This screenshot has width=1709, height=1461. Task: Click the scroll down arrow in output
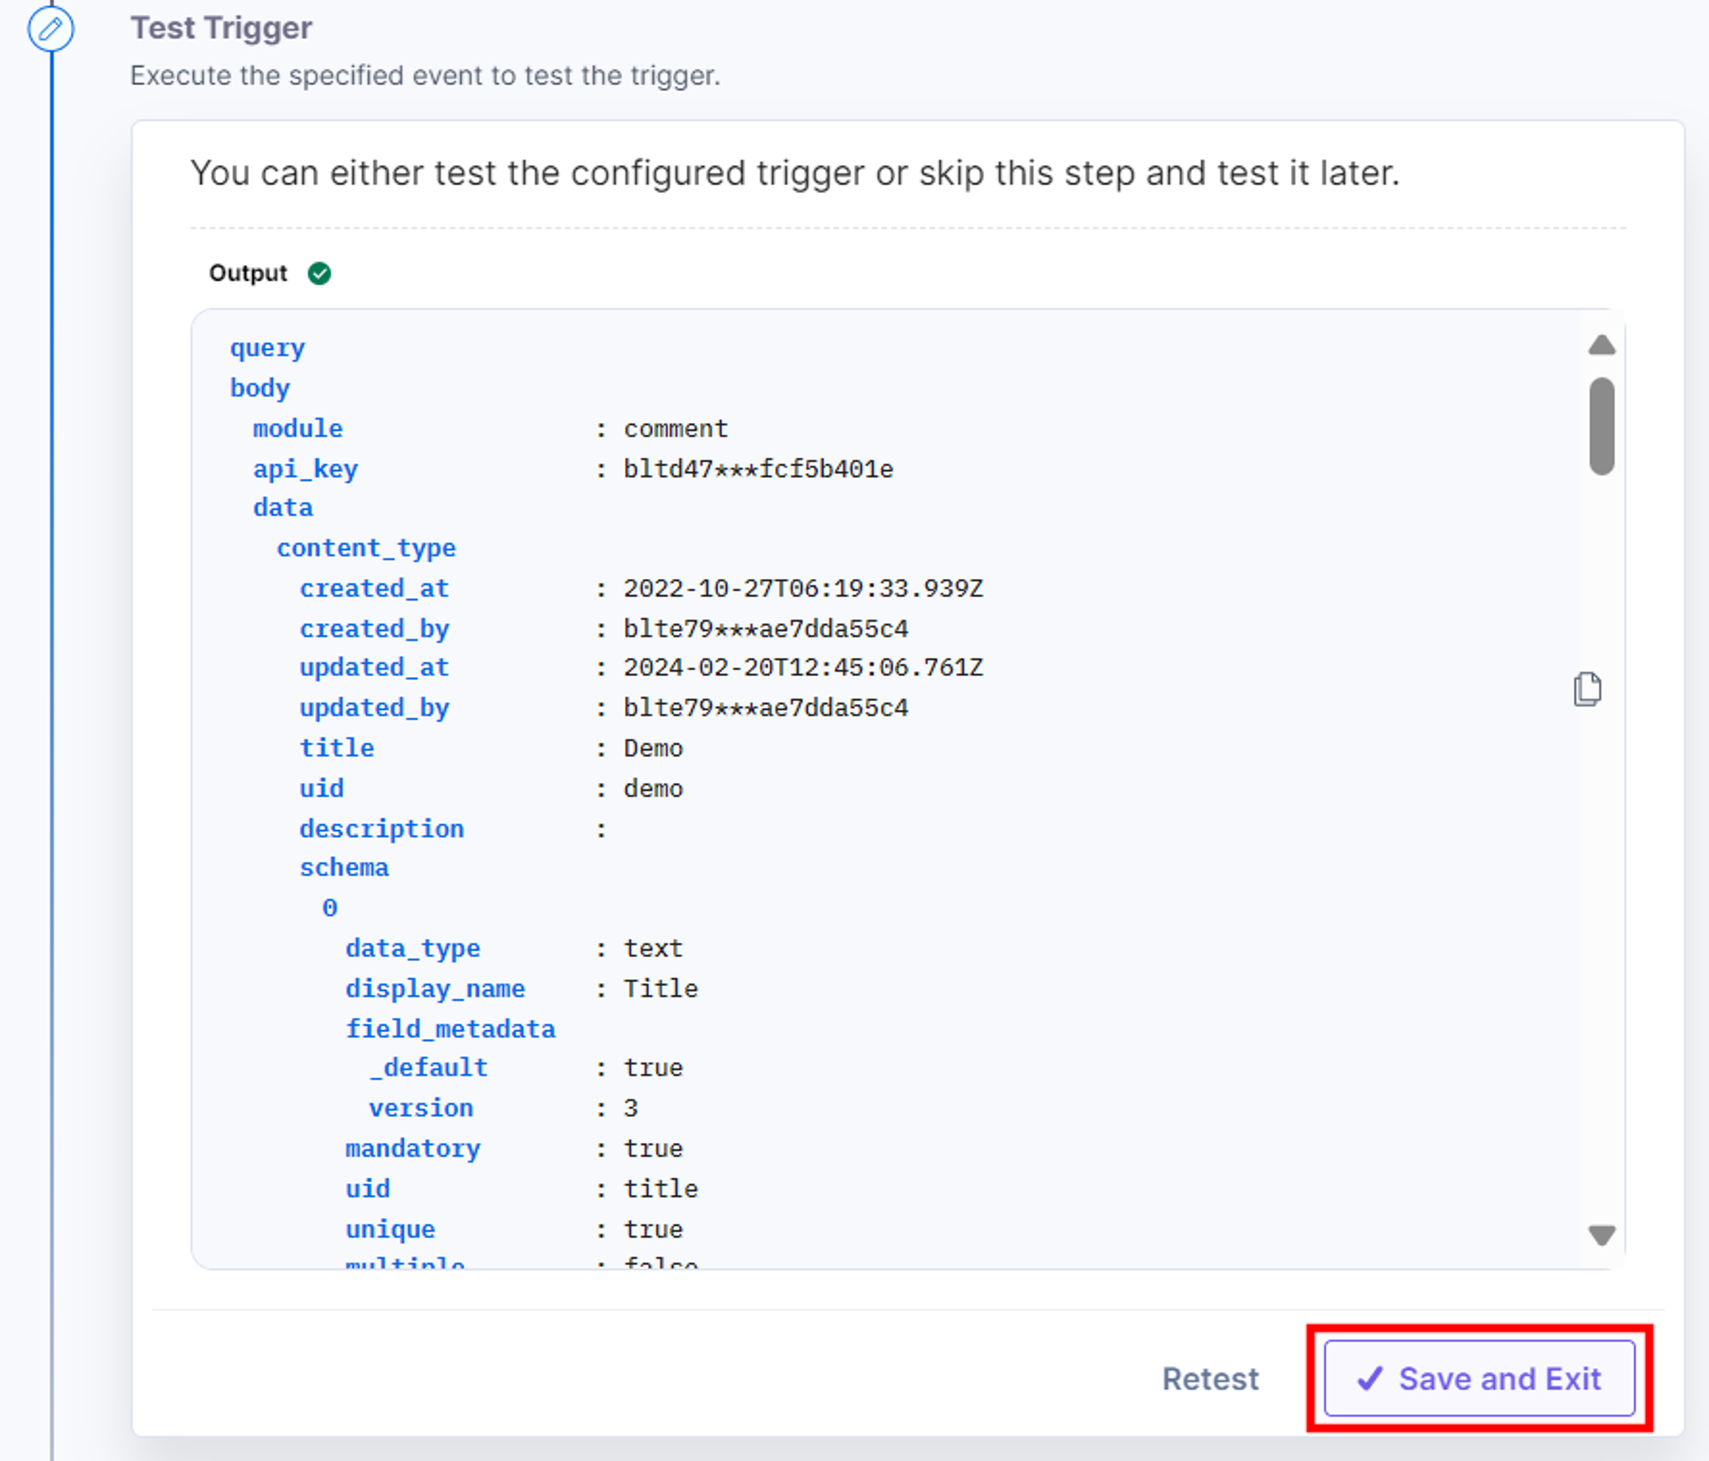[x=1601, y=1234]
